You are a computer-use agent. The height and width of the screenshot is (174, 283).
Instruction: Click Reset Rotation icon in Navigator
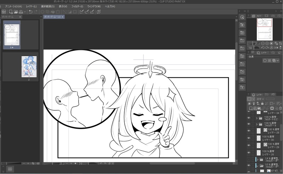pyautogui.click(x=271, y=48)
